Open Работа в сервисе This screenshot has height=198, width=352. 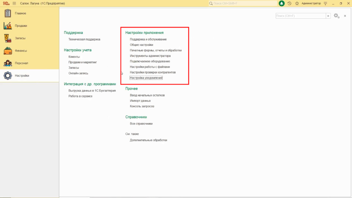80,96
